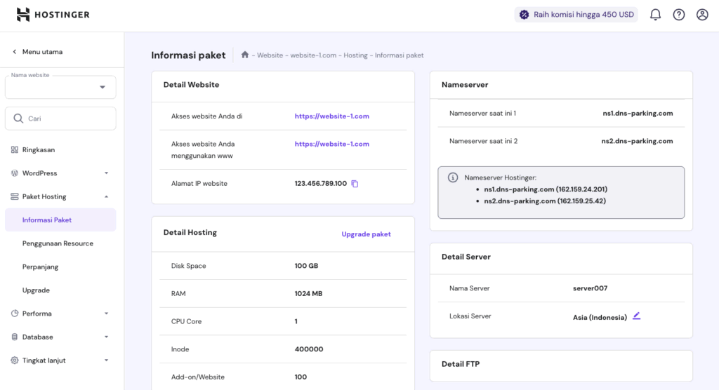The width and height of the screenshot is (719, 390).
Task: Click the Upgrade paket link
Action: (x=366, y=234)
